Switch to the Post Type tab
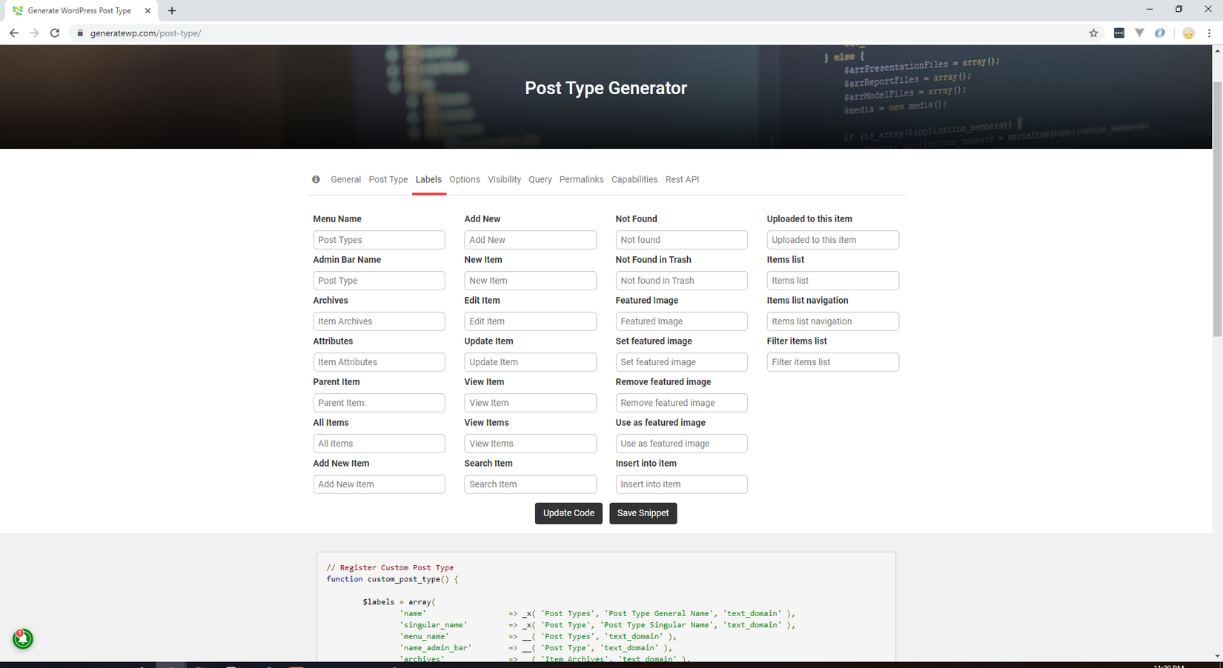1223x668 pixels. (x=388, y=179)
